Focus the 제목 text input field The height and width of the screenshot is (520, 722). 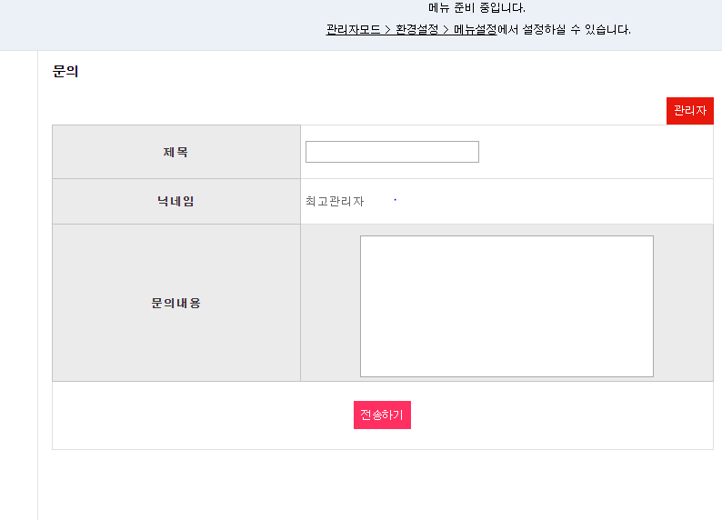click(392, 152)
